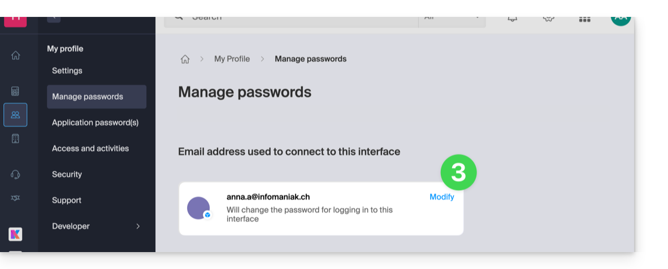Viewport: 668px width, 269px height.
Task: Click the headset support icon
Action: 15,174
